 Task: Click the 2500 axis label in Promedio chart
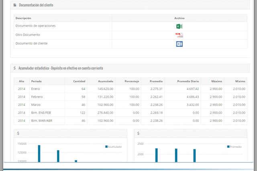[141, 144]
